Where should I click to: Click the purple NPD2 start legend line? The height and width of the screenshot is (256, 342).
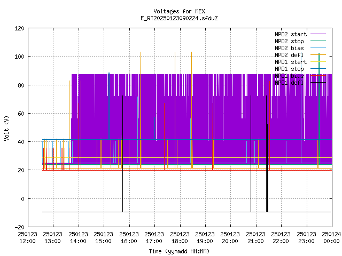[318, 34]
